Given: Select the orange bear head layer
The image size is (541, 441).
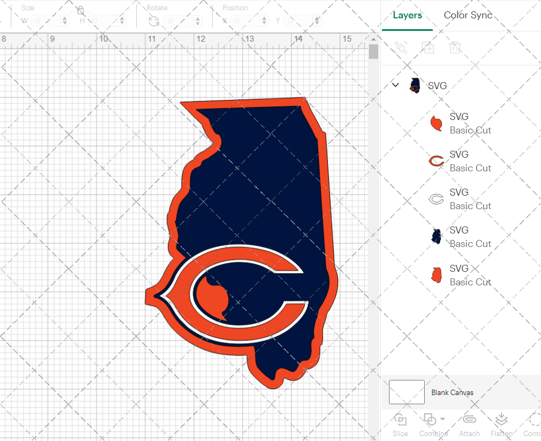Looking at the screenshot, I should [460, 123].
